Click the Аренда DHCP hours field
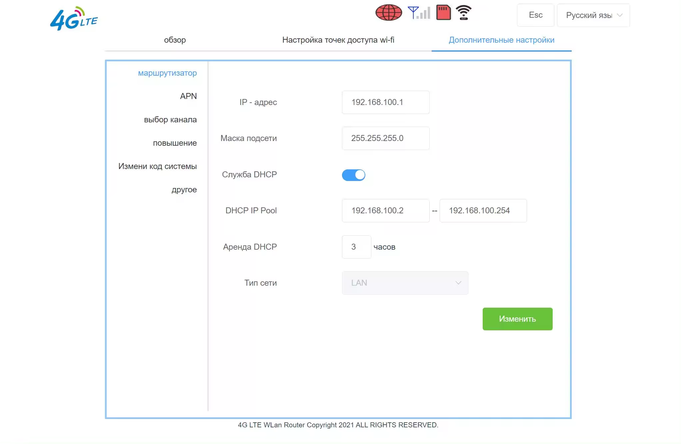The width and height of the screenshot is (681, 444). 356,247
